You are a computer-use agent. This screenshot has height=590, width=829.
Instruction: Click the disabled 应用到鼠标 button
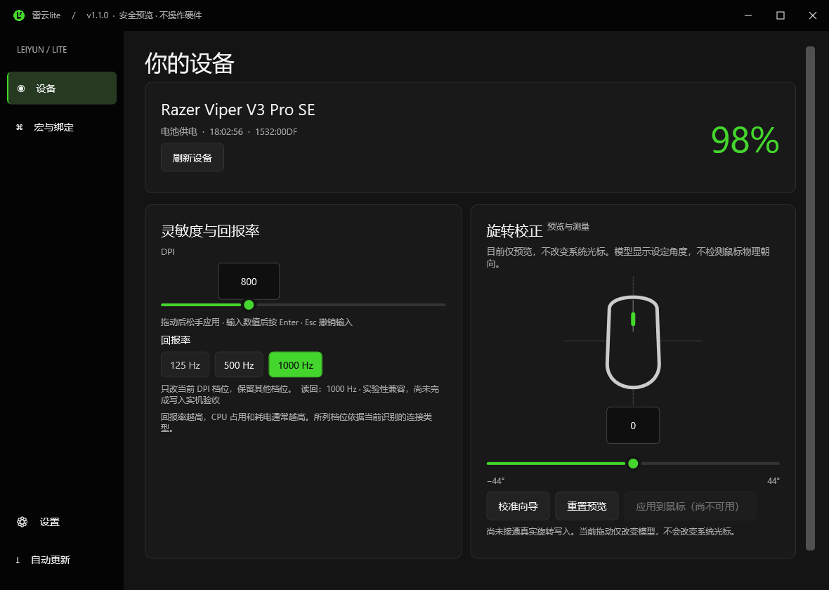point(690,506)
